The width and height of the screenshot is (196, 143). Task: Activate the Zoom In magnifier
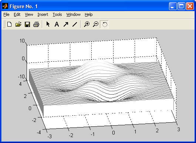tap(87, 24)
